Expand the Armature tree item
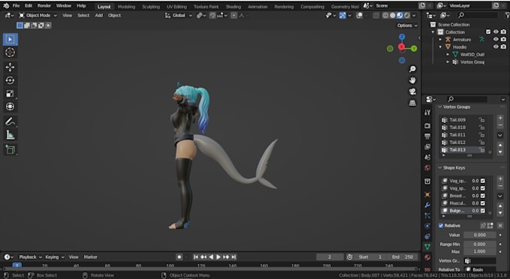 pyautogui.click(x=440, y=39)
